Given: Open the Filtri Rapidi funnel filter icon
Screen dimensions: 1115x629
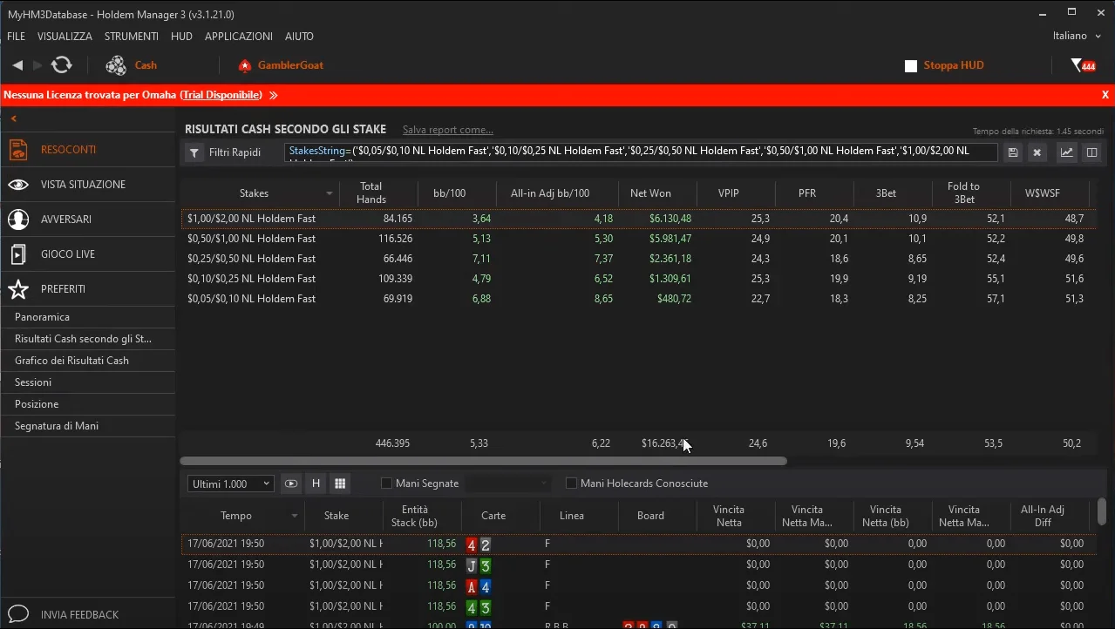Looking at the screenshot, I should click(x=194, y=152).
